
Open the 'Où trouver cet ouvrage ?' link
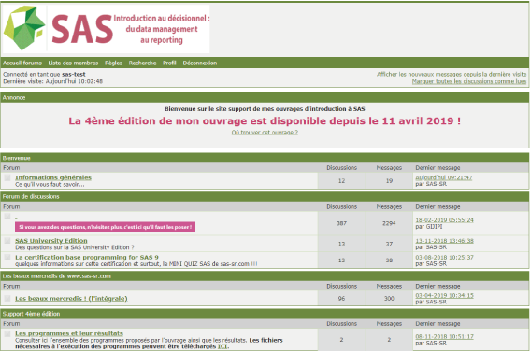click(x=265, y=133)
